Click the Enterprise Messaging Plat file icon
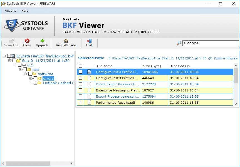 [89, 90]
